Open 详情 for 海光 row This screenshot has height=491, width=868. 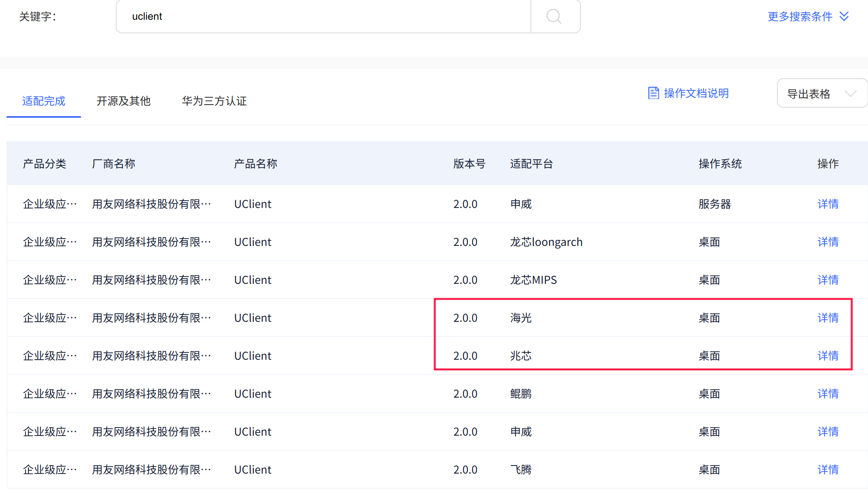pyautogui.click(x=828, y=318)
